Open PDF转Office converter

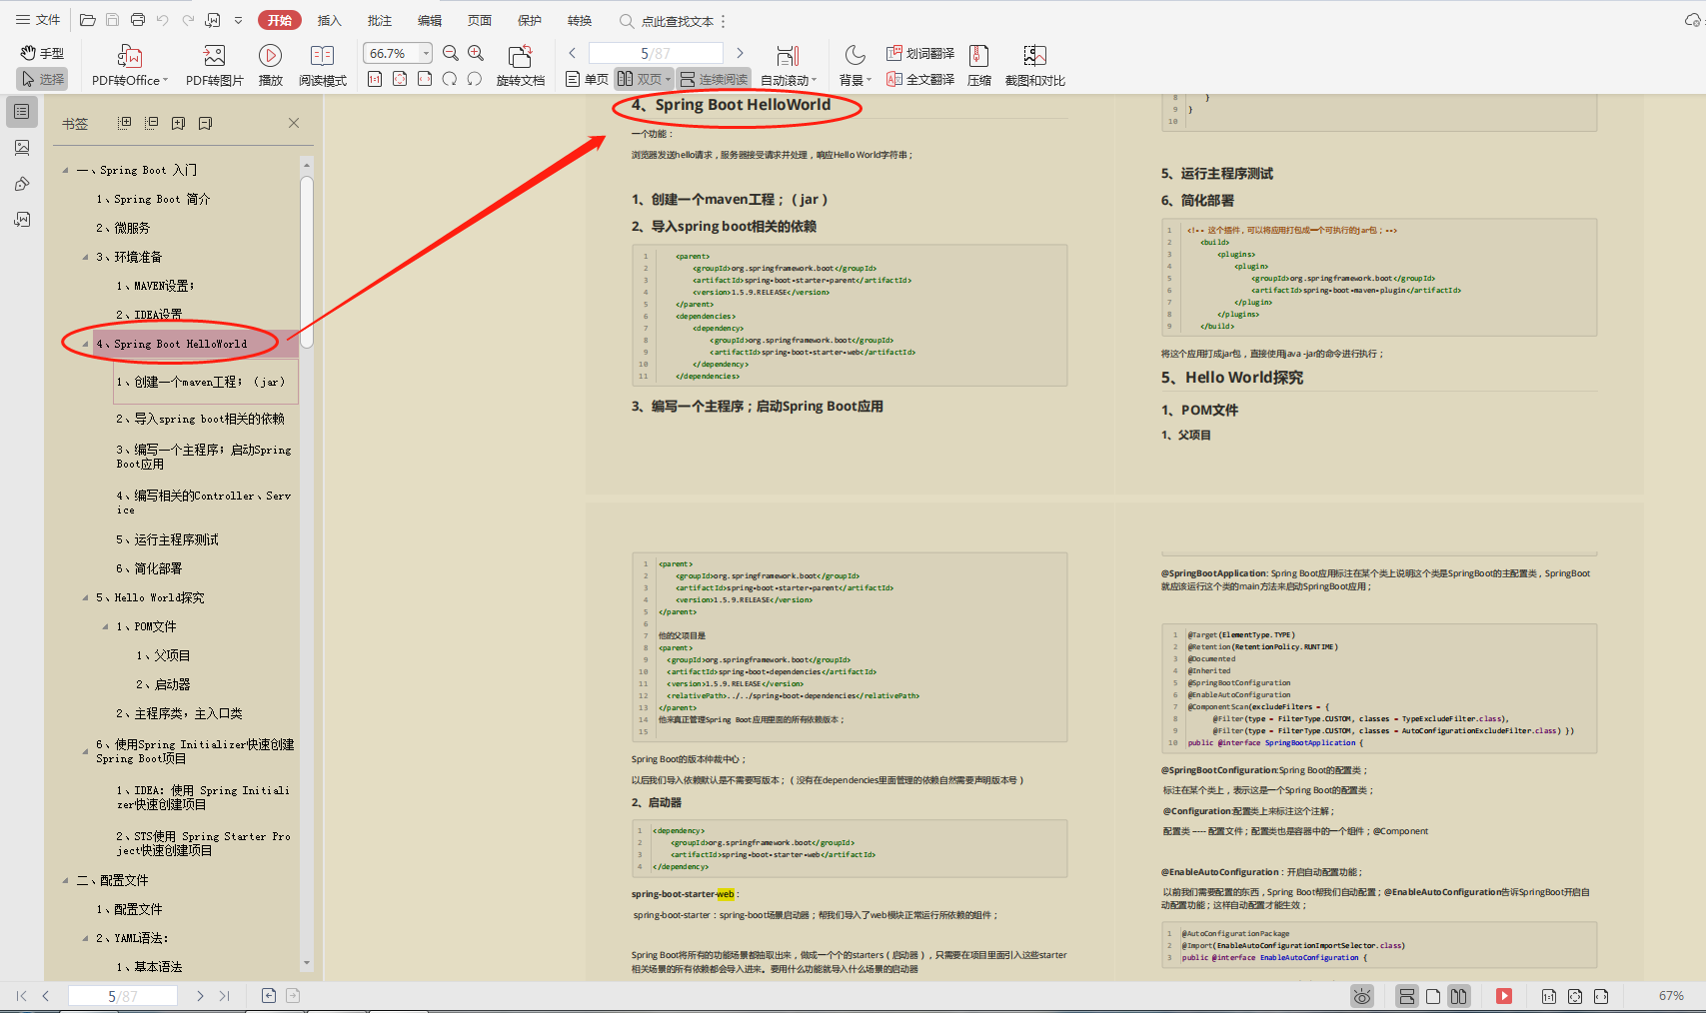pyautogui.click(x=130, y=66)
